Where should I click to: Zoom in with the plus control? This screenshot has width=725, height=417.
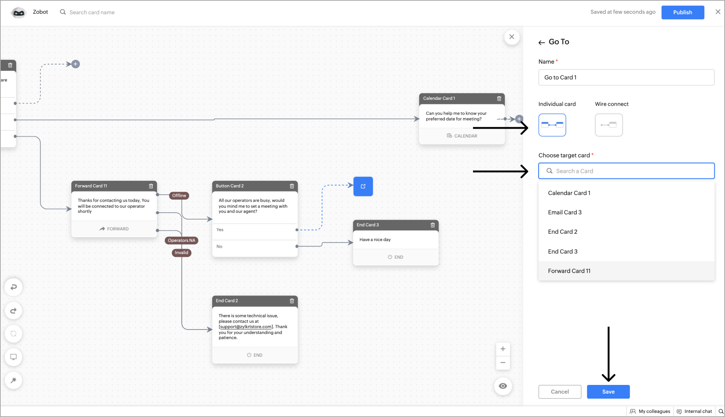pyautogui.click(x=503, y=349)
